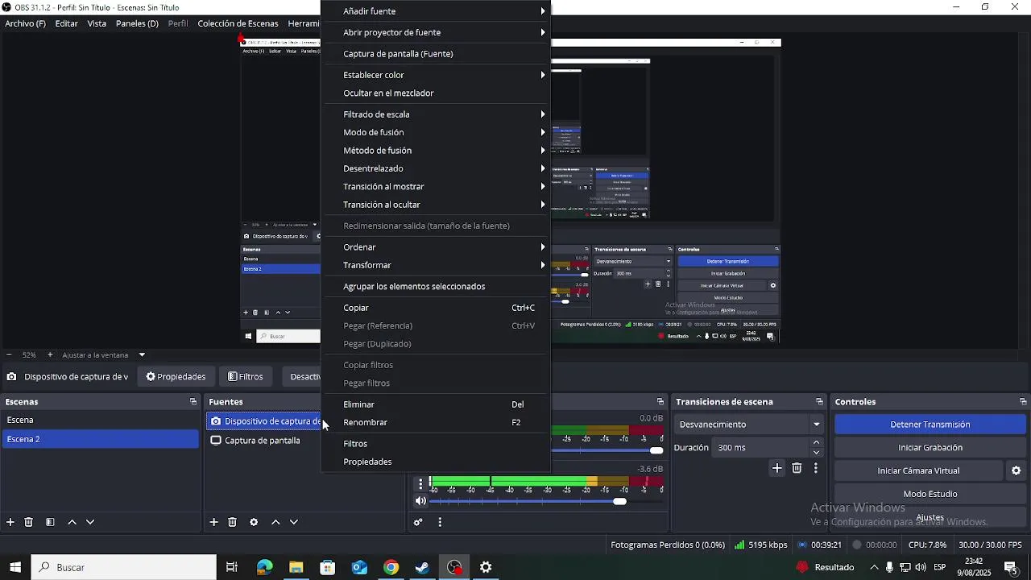Select Copiar in context menu
The image size is (1031, 580).
436,308
